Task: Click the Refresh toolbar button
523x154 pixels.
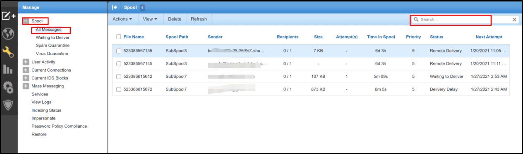Action: point(199,19)
